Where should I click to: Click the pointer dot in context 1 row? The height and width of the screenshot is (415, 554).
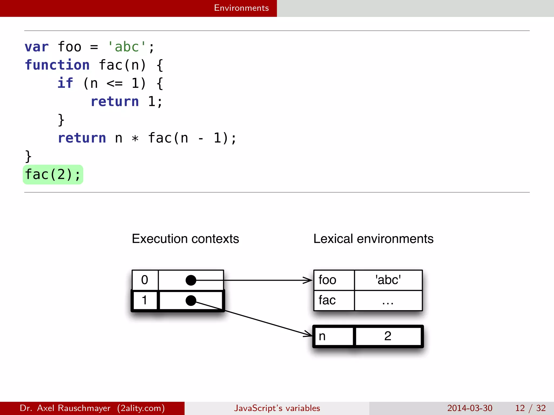point(191,300)
